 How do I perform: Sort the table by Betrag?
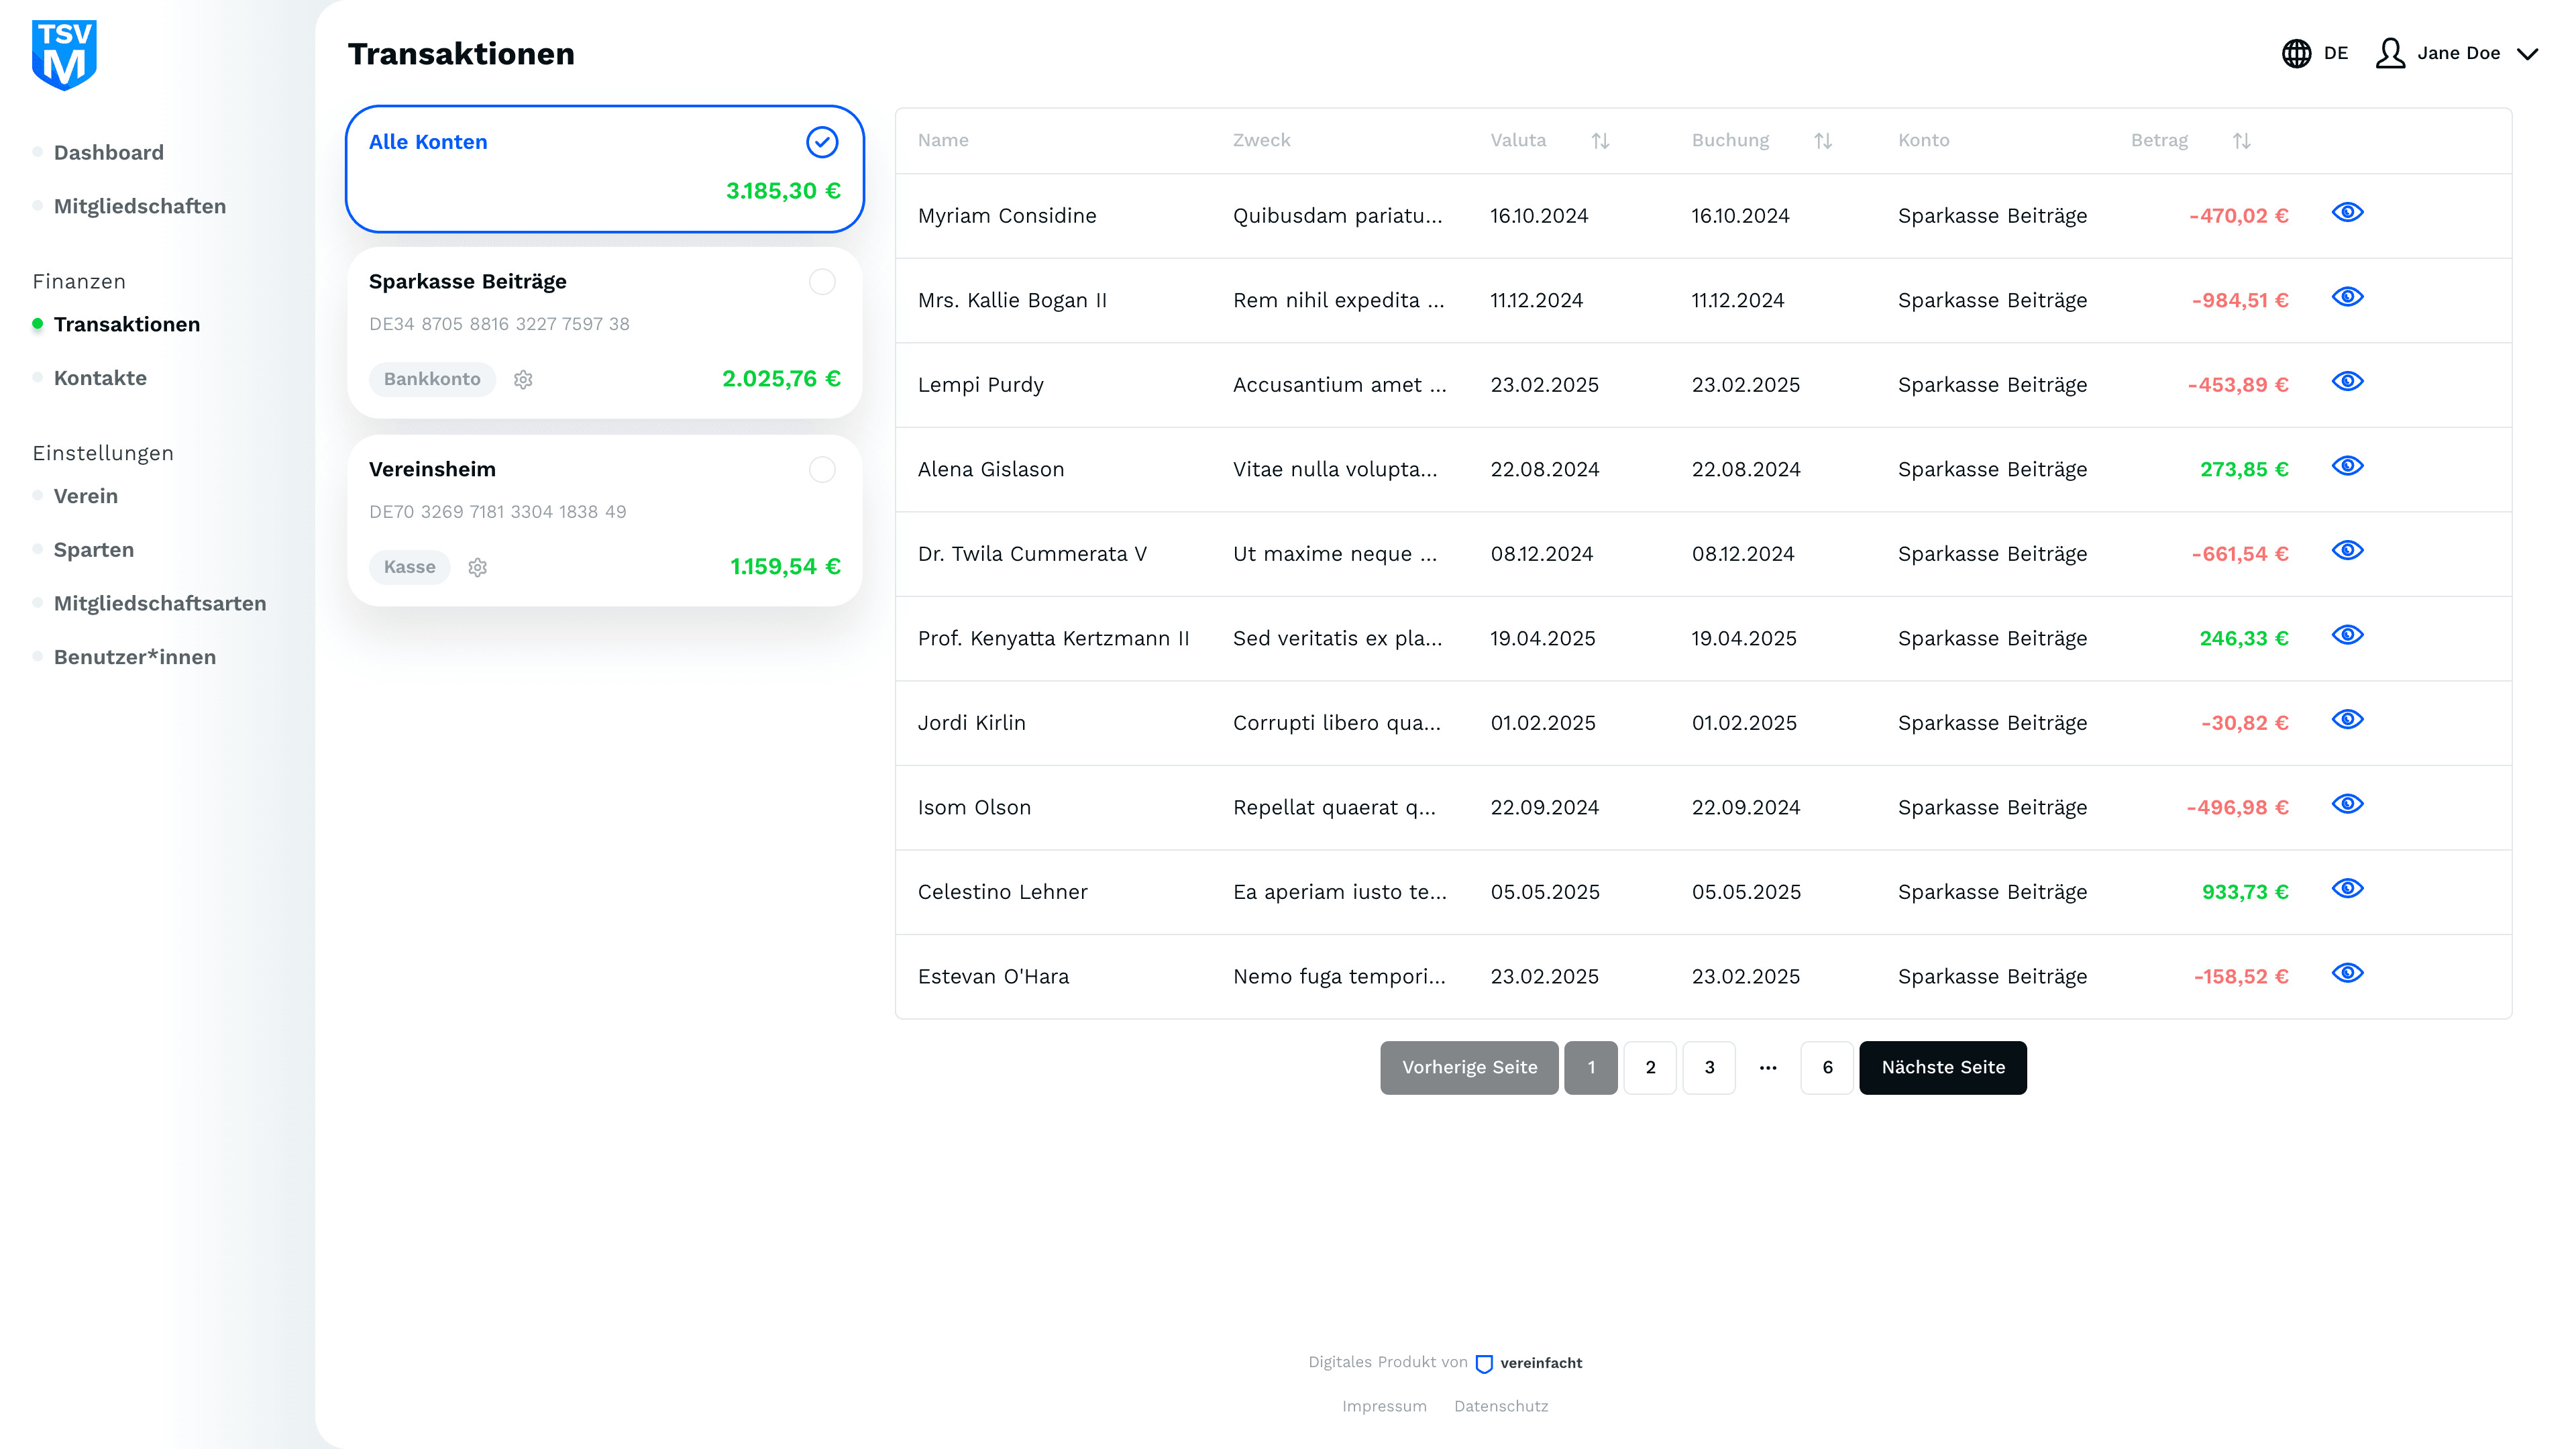(2241, 141)
